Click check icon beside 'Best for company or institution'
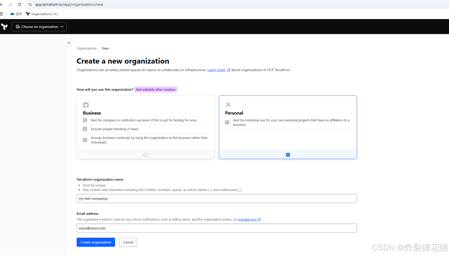The height and width of the screenshot is (255, 449). pyautogui.click(x=85, y=120)
